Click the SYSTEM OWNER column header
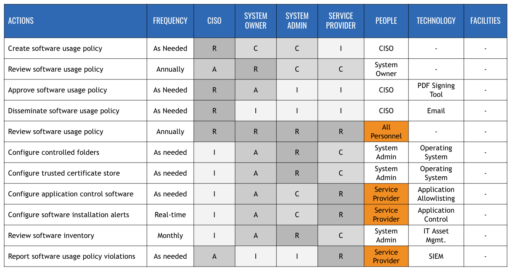 point(256,21)
